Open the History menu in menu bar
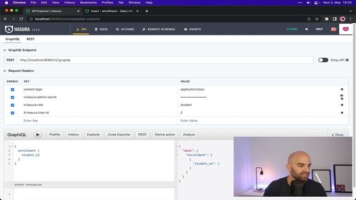Image resolution: width=356 pixels, height=200 pixels. pyautogui.click(x=70, y=2)
